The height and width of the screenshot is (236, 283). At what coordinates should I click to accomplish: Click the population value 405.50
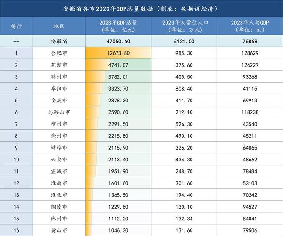point(184,77)
